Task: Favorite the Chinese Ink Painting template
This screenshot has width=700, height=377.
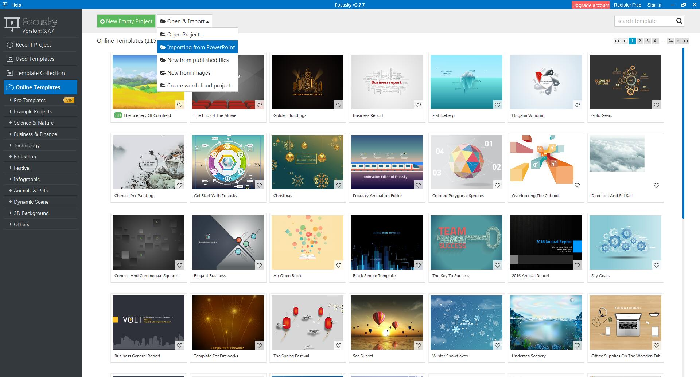Action: tap(180, 185)
